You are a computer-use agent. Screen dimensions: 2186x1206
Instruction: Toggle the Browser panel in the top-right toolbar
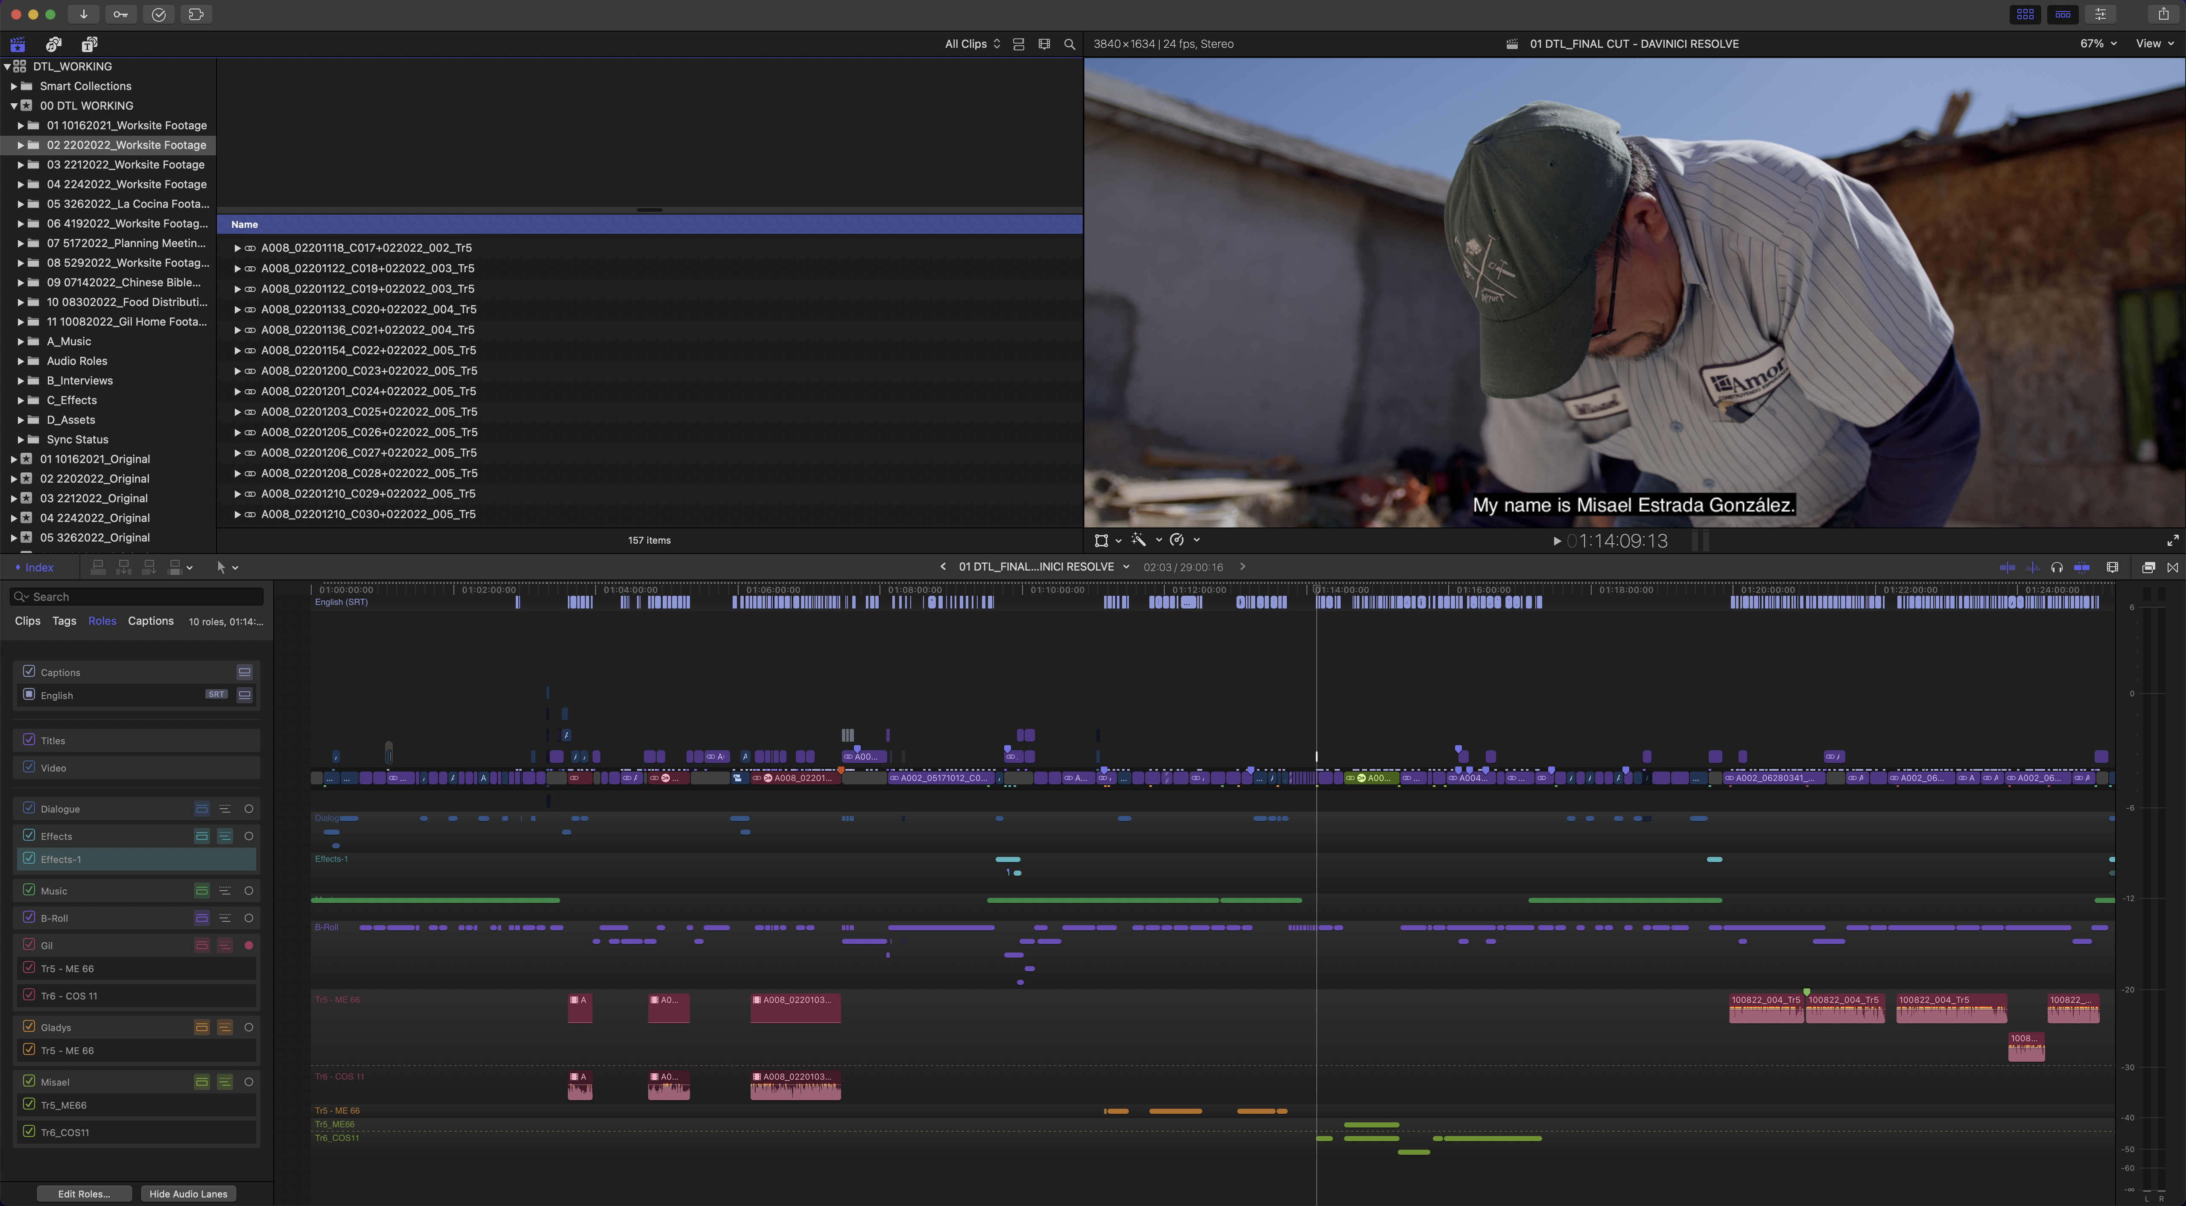point(2025,15)
